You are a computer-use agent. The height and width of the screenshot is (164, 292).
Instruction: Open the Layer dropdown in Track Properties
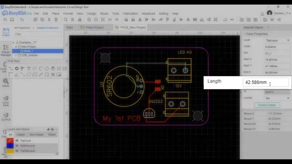(277, 41)
